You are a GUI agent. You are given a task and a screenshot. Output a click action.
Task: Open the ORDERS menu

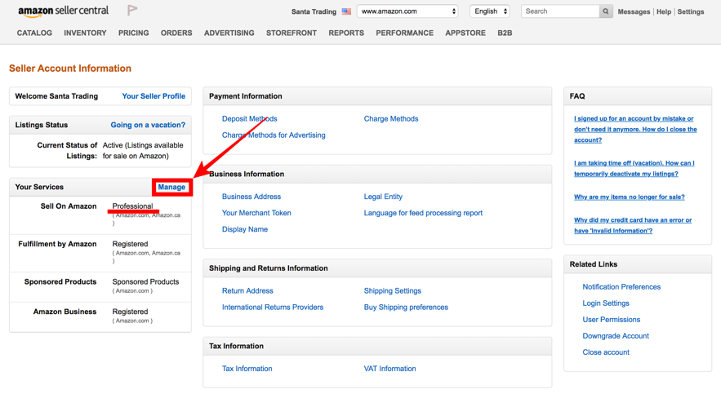tap(176, 33)
